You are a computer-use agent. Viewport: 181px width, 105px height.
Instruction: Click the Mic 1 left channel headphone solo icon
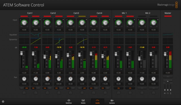tap(118, 93)
